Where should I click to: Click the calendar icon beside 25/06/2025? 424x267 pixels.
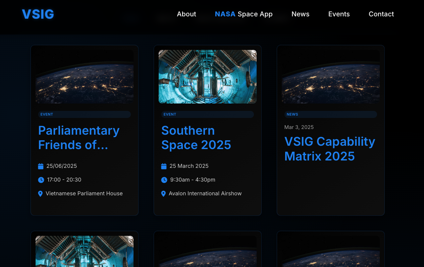click(41, 166)
